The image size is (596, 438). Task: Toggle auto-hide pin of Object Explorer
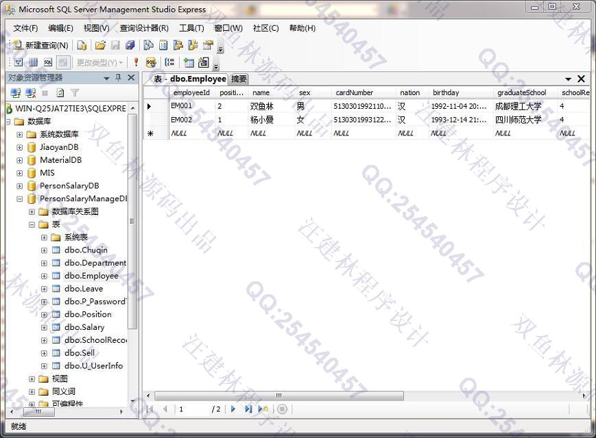point(118,78)
